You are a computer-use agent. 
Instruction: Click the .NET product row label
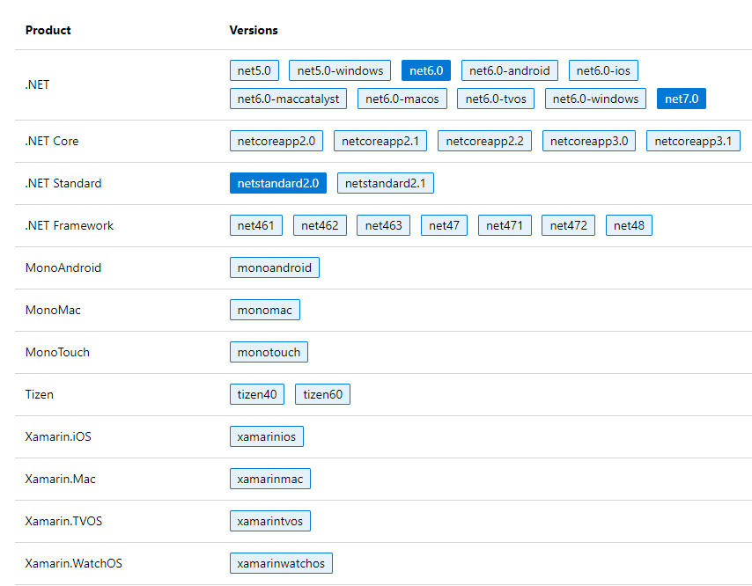(x=37, y=84)
